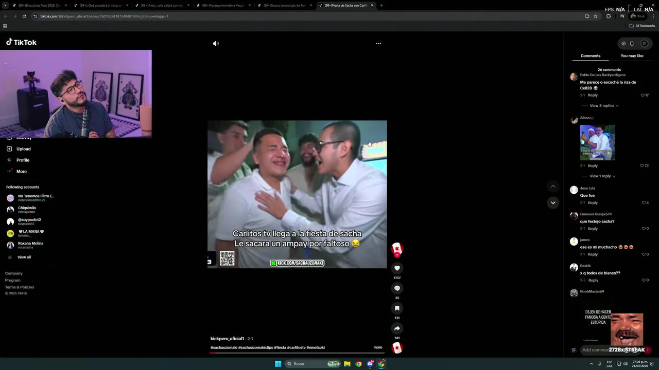Reply to Rodrik's comment
Image resolution: width=659 pixels, height=370 pixels.
[593, 280]
